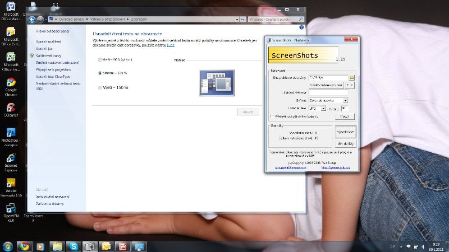Open Upravit rozlišení sidebar link
Viewport: 449px width, 252px height.
coord(48,41)
